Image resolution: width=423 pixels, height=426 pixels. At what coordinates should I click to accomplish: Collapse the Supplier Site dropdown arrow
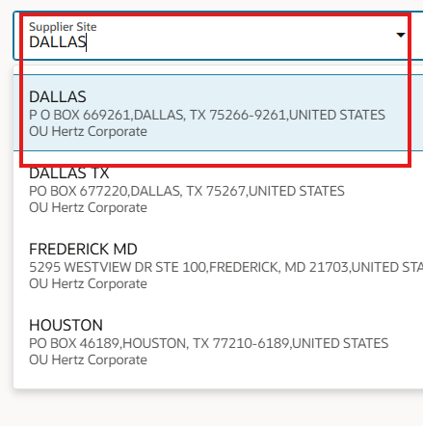click(x=400, y=35)
